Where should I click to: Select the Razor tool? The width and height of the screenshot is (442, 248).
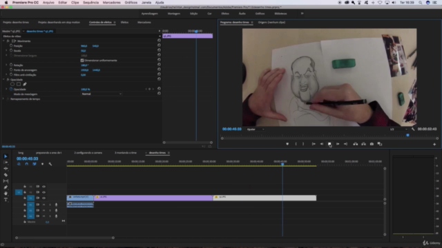pos(6,174)
